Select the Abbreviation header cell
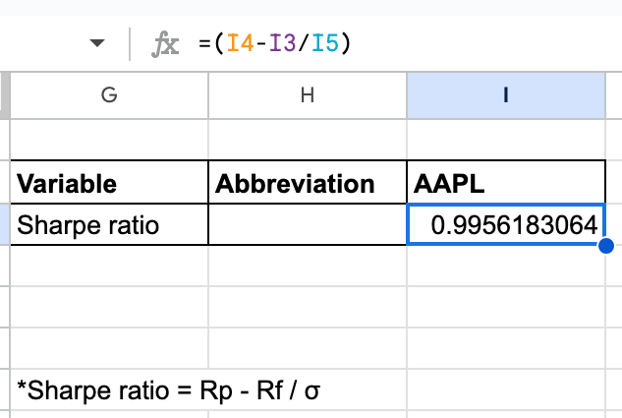The image size is (622, 418). (308, 182)
